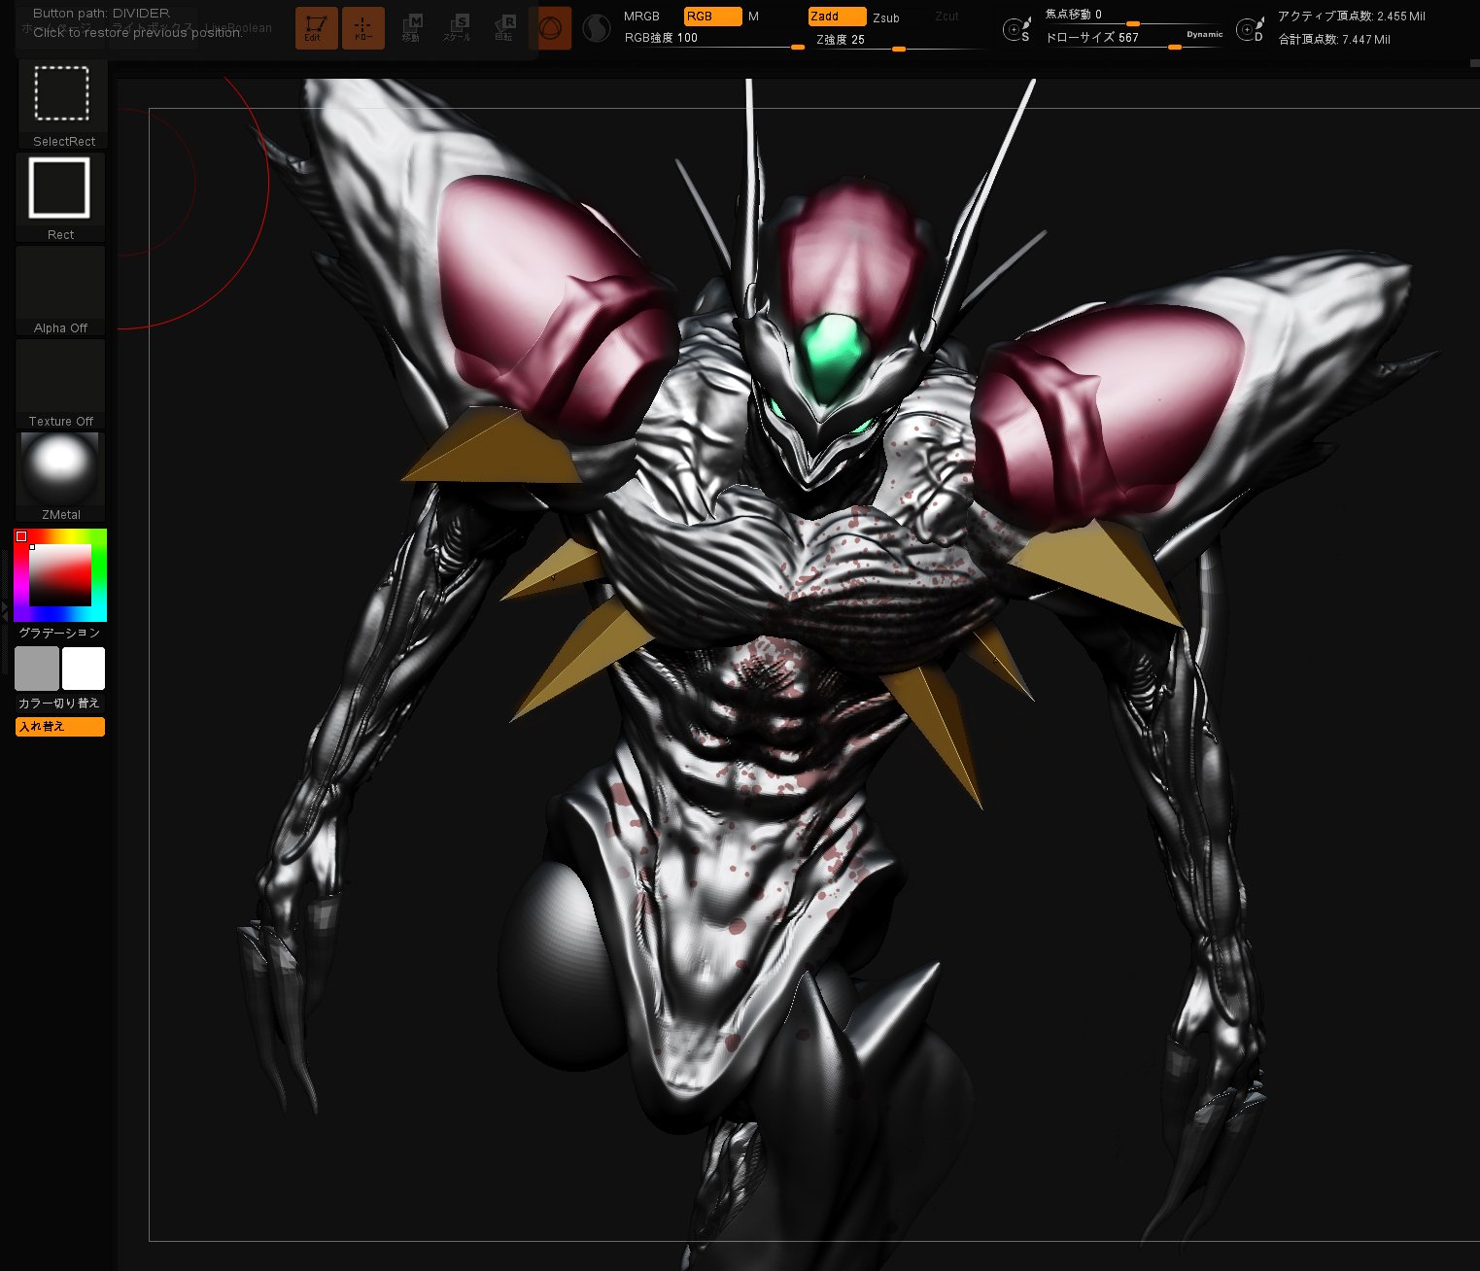Toggle the M material mode
The width and height of the screenshot is (1480, 1271).
point(754,17)
